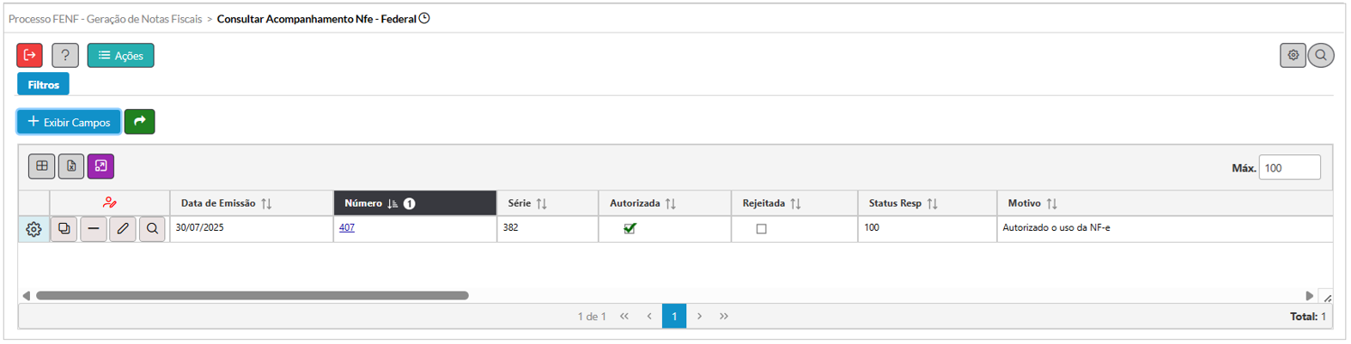Image resolution: width=1351 pixels, height=344 pixels.
Task: Open the row gear options icon
Action: tap(33, 229)
